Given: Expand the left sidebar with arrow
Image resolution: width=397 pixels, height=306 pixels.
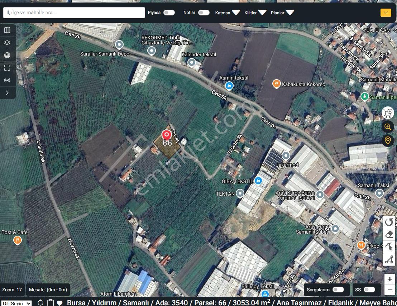Looking at the screenshot, I should 7,93.
